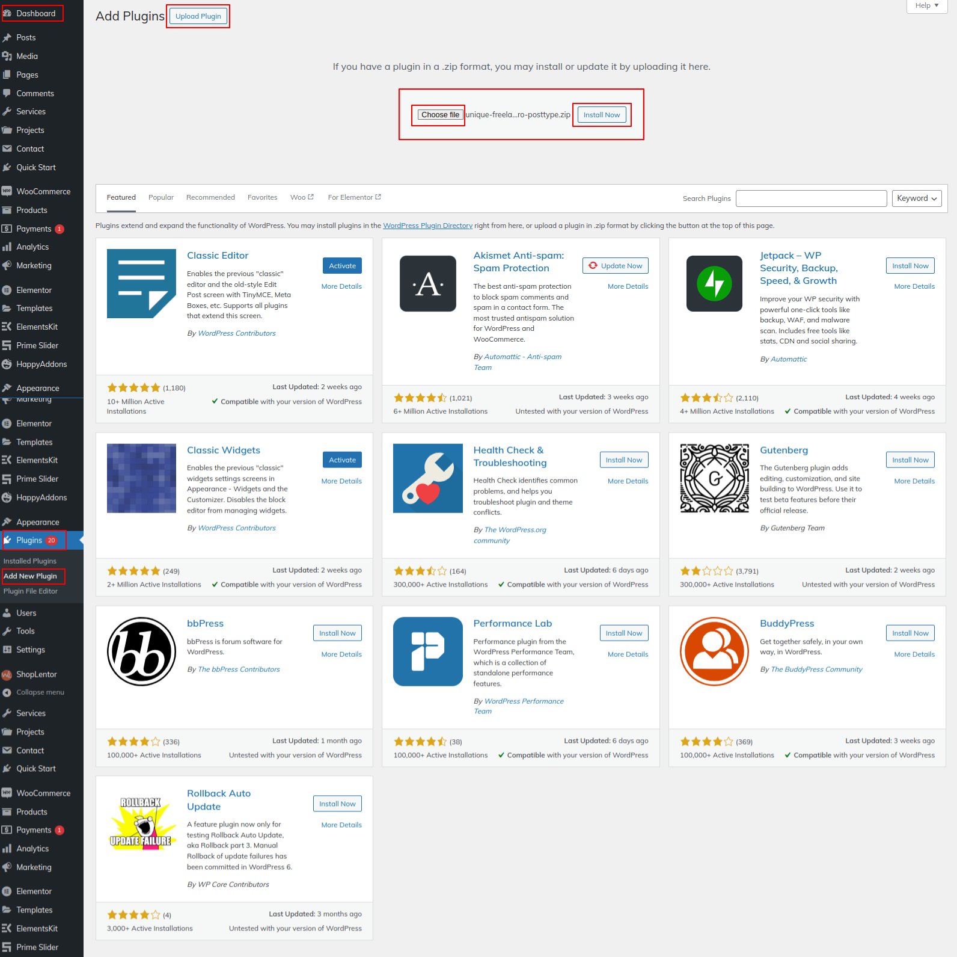This screenshot has height=957, width=957.
Task: Click the Gutenberg plugin logo
Action: point(714,478)
